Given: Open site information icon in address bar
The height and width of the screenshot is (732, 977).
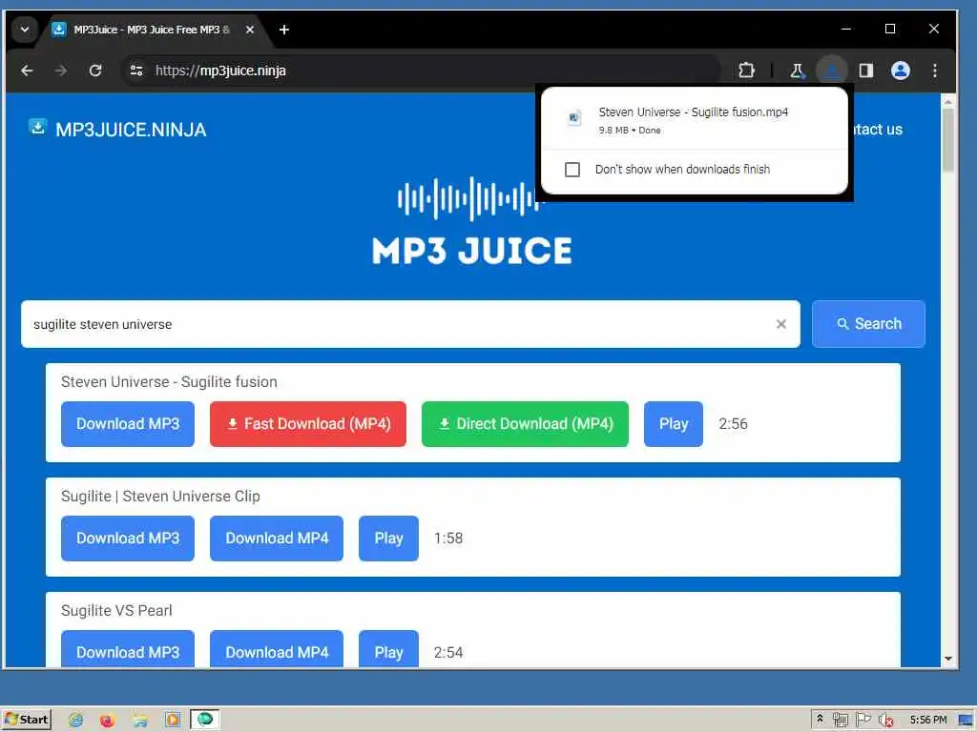Looking at the screenshot, I should tap(136, 71).
